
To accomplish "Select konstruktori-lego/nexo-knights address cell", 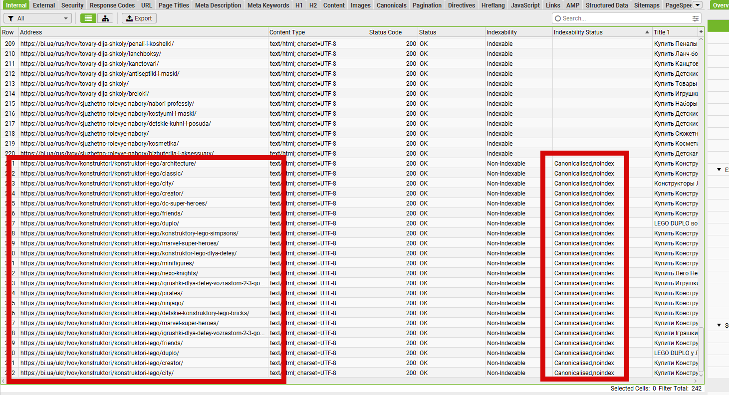I will 143,273.
